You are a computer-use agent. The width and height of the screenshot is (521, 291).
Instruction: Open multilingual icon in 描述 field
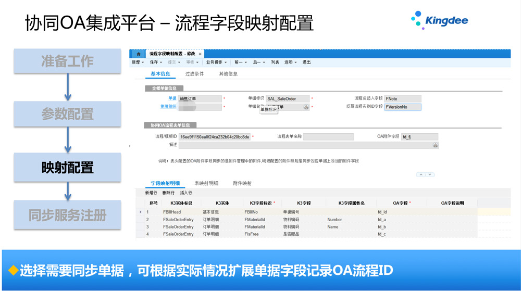point(435,145)
